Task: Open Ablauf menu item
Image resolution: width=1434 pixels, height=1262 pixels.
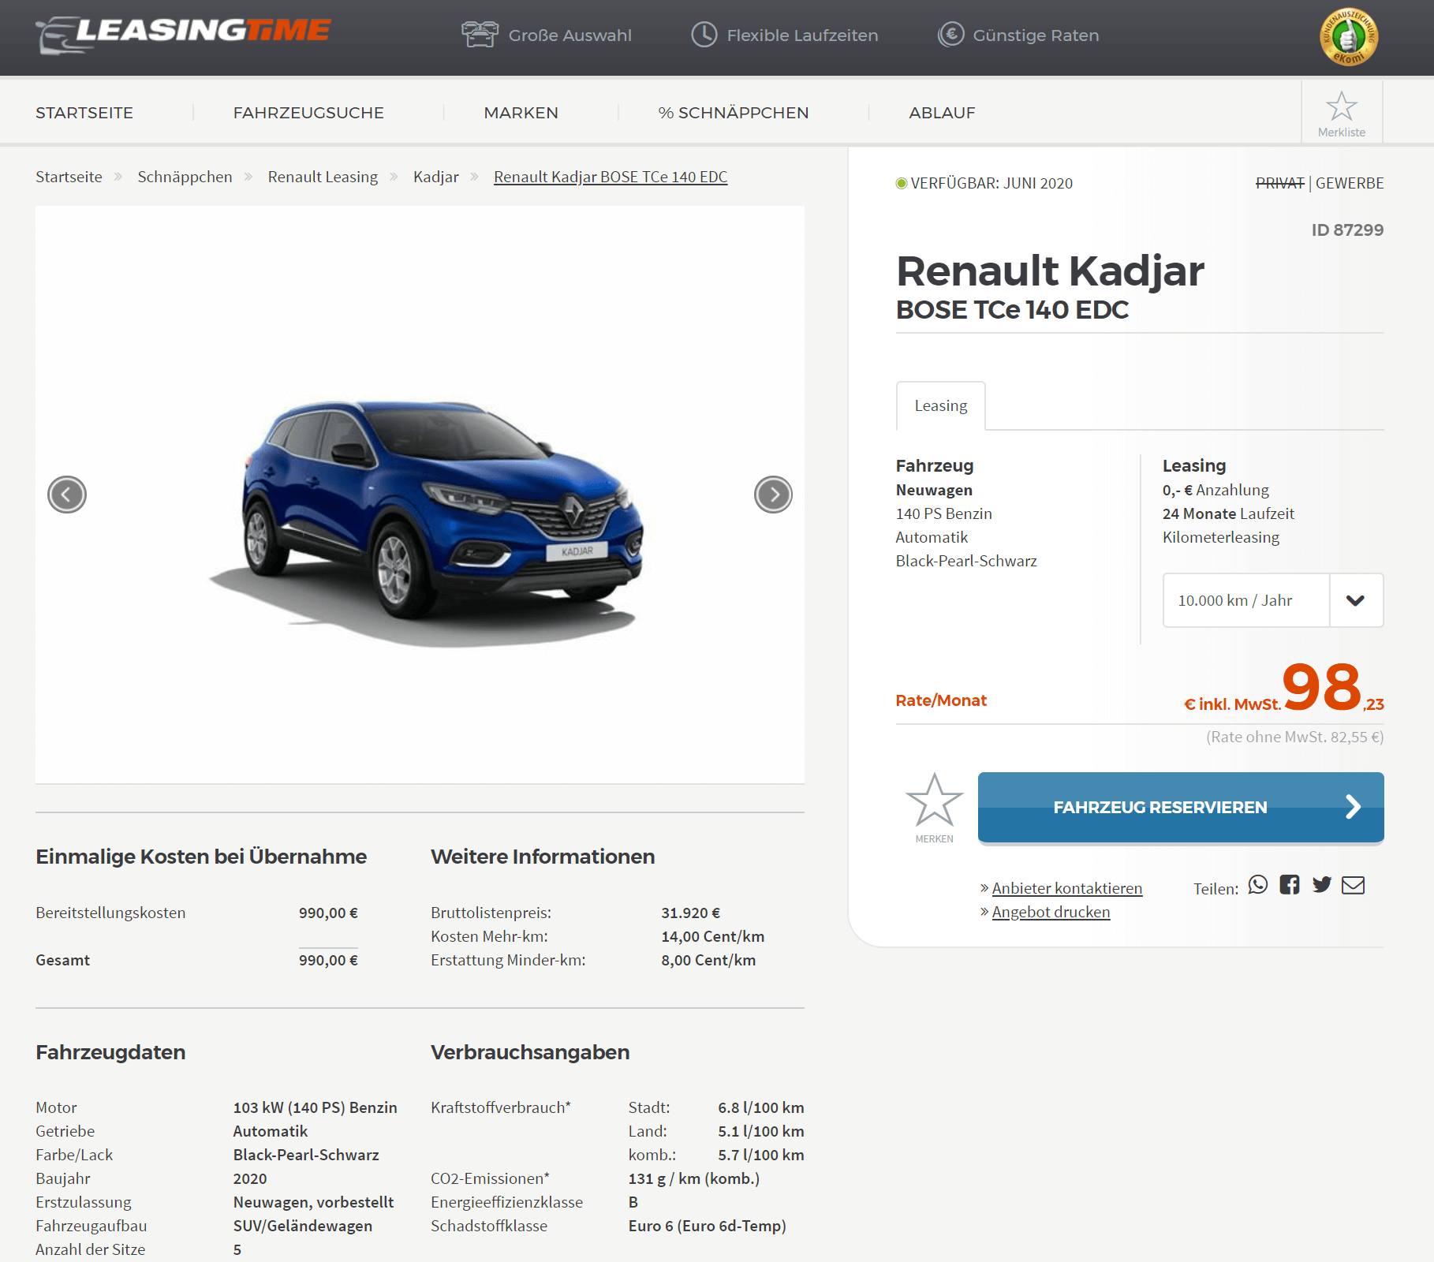Action: (x=942, y=113)
